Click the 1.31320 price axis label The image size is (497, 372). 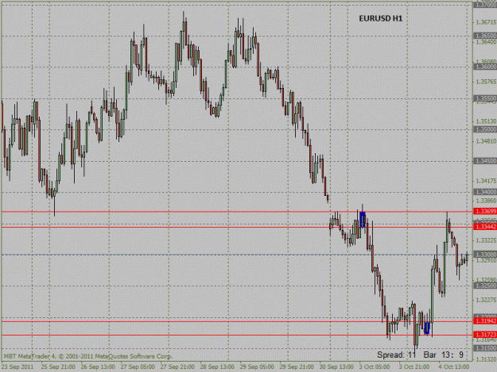tap(486, 359)
